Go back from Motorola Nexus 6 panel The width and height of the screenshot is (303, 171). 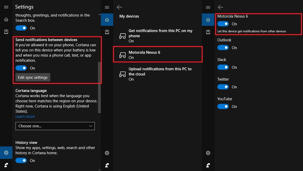(220, 7)
